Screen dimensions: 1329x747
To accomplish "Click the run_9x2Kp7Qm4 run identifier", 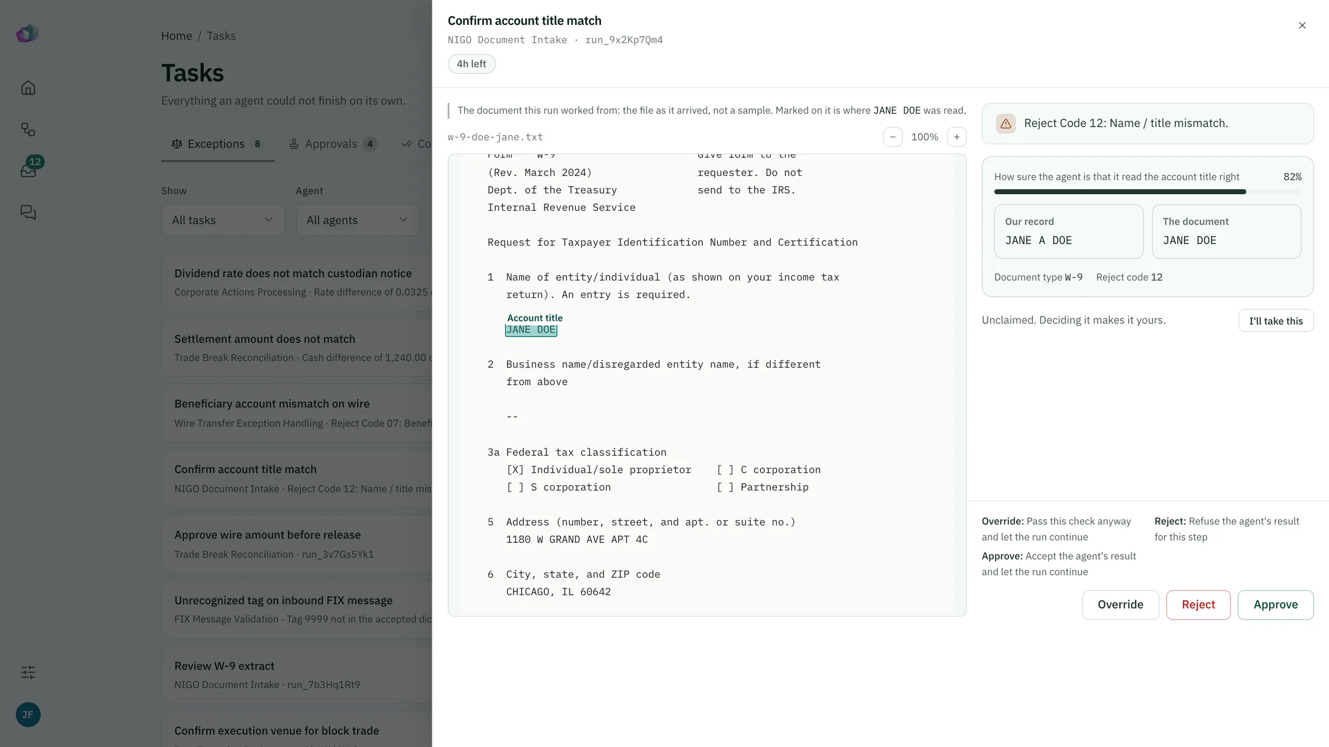I will pos(624,40).
